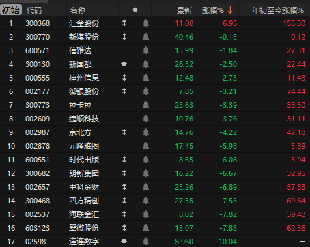
Task: Toggle alert bell for 元隆雅图
Action: click(145, 146)
